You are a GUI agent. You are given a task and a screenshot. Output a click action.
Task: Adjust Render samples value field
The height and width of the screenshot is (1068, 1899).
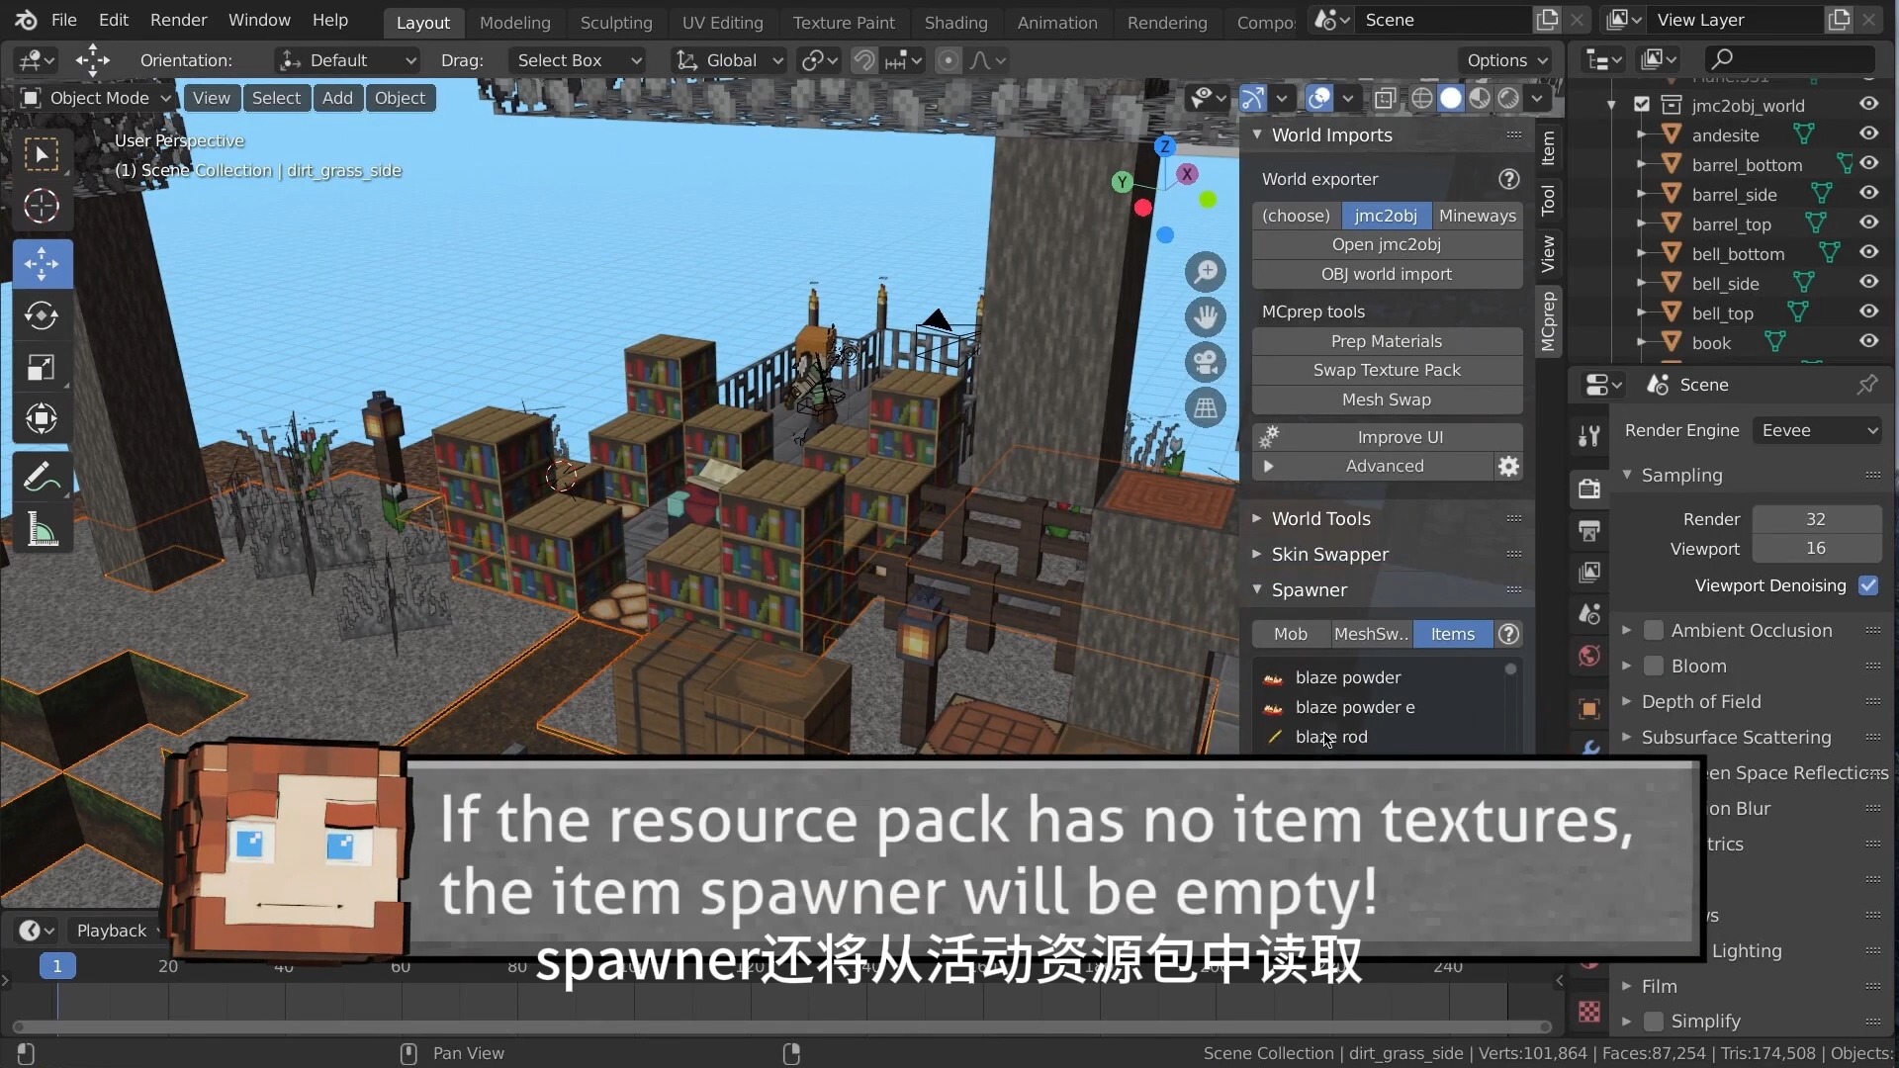click(1815, 519)
